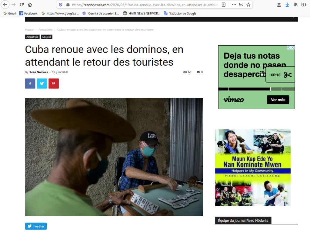Close the Vimeo advertisement
Image resolution: width=310 pixels, height=232 pixels.
click(293, 47)
